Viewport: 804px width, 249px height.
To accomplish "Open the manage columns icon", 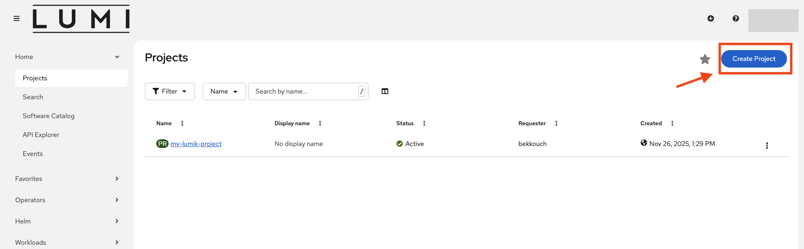I will (x=384, y=91).
